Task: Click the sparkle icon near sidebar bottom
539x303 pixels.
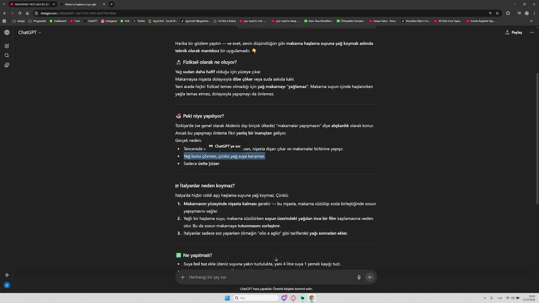Action: [x=7, y=275]
